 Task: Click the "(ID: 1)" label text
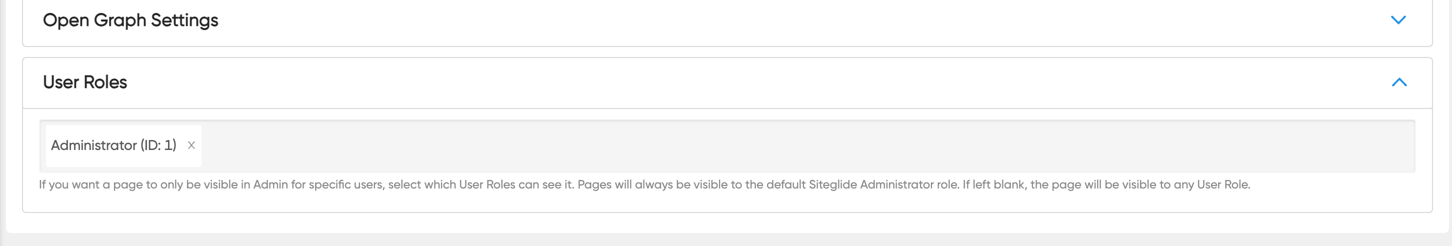[x=158, y=145]
